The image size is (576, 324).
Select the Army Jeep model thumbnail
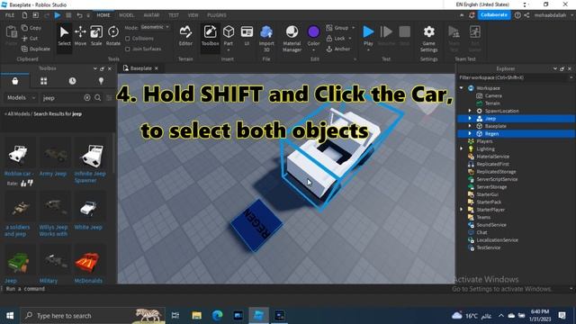coord(54,155)
